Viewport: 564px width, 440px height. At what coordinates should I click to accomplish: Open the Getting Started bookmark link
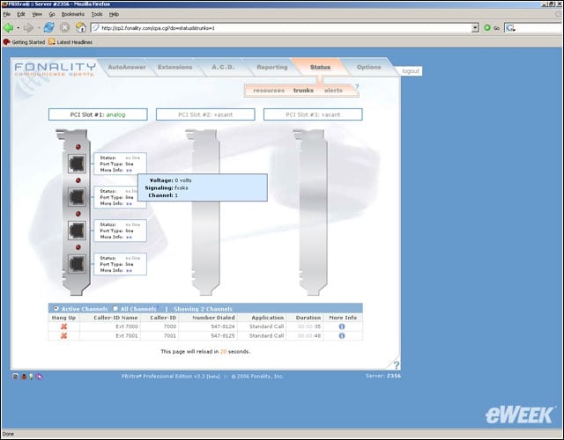click(x=28, y=42)
